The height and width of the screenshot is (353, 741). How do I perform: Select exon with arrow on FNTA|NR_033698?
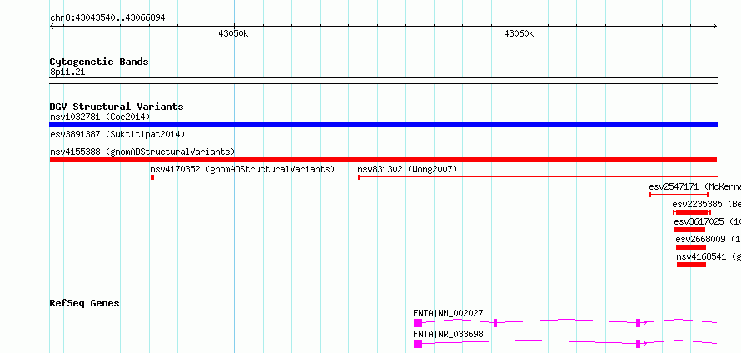(x=638, y=344)
